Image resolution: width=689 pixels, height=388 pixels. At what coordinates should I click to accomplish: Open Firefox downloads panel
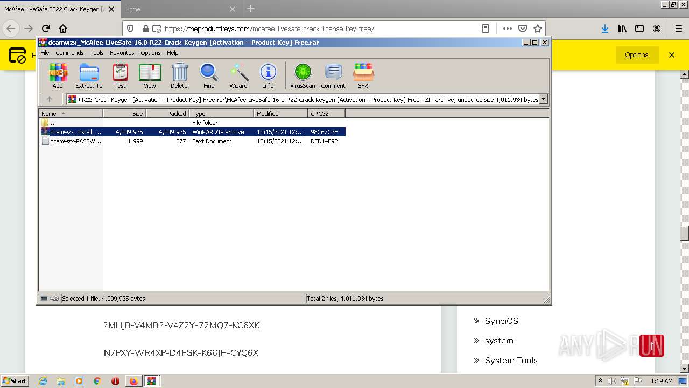point(605,29)
